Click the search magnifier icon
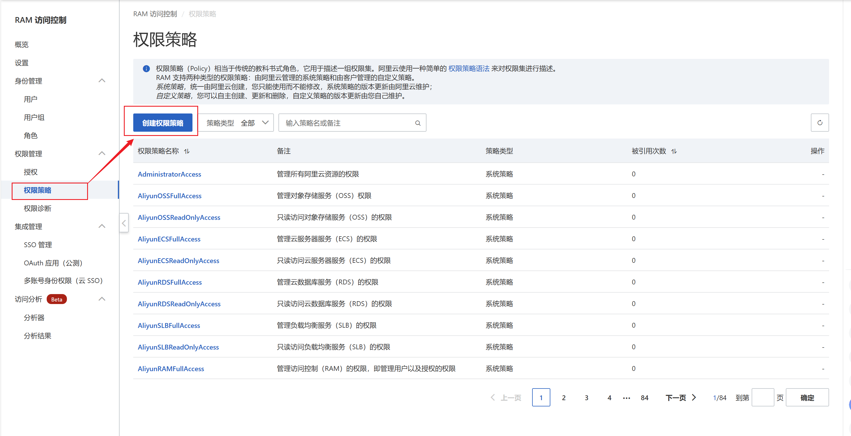 pos(418,123)
